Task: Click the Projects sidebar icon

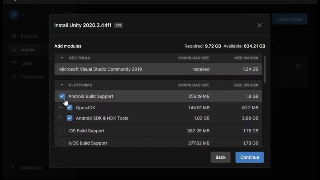Action: click(14, 36)
